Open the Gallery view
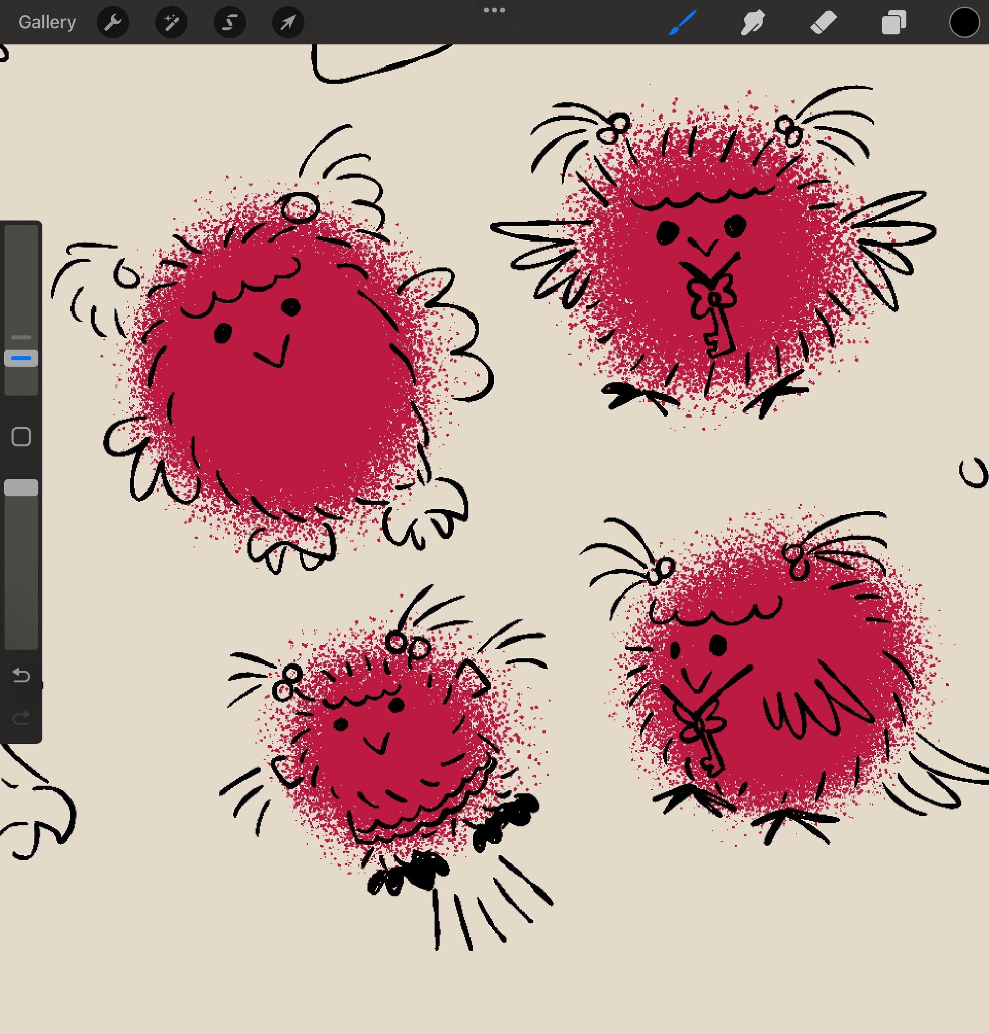Image resolution: width=989 pixels, height=1033 pixels. click(x=47, y=22)
